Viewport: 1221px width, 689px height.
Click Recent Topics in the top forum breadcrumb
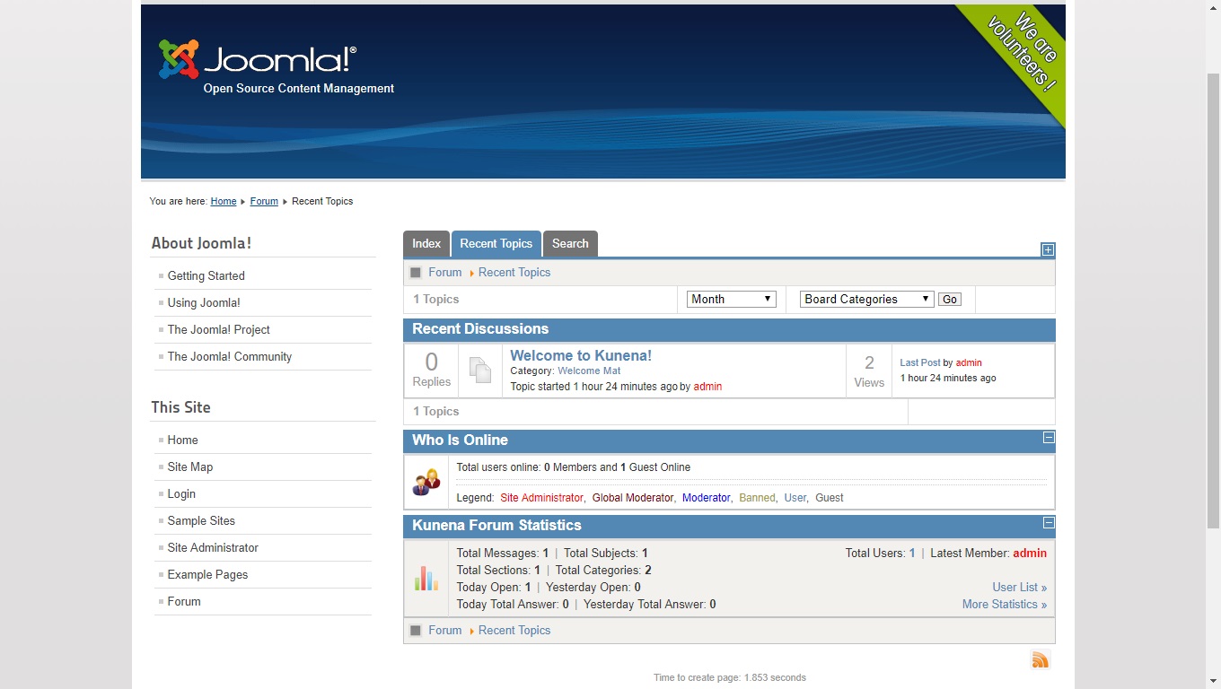(514, 272)
